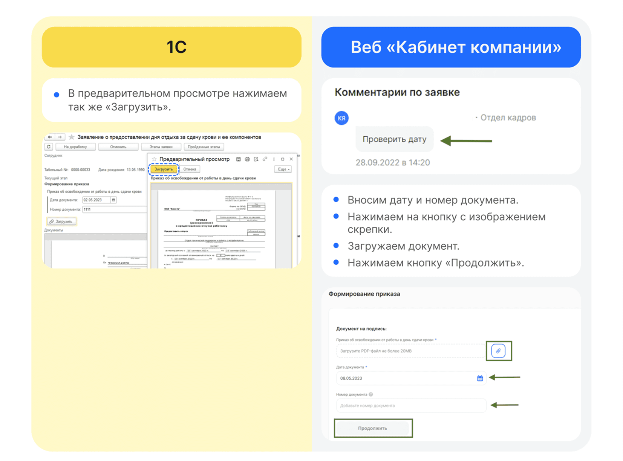
Task: Click the help question icon next to 'Номер документа'
Action: pos(371,394)
